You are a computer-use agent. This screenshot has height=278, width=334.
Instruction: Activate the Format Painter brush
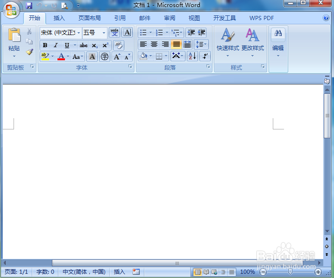(x=29, y=52)
